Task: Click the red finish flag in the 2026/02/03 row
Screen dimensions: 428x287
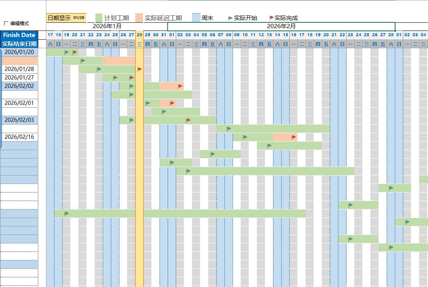Action: pos(188,120)
